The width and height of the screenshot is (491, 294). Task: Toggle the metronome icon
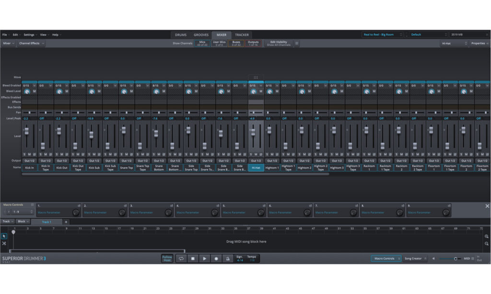click(x=228, y=259)
